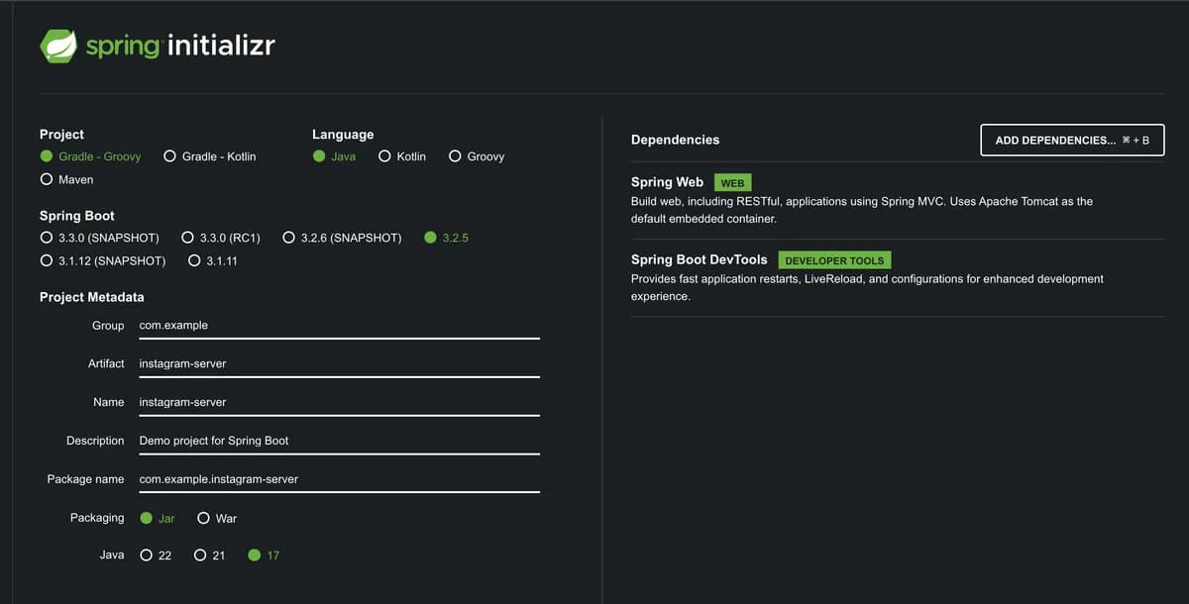Click the Language section heading
The width and height of the screenshot is (1189, 604).
pyautogui.click(x=343, y=135)
